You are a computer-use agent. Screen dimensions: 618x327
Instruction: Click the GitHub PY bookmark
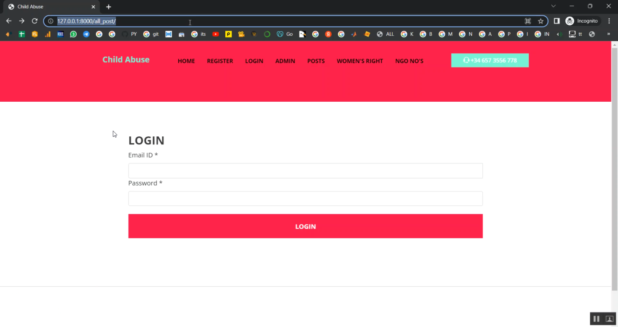coord(129,34)
